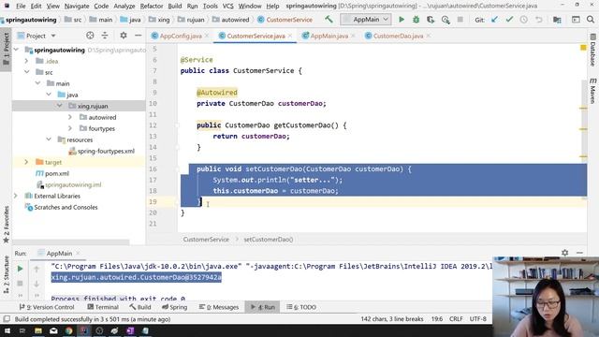Hide the Run tool window
This screenshot has height=337, width=599.
click(x=579, y=253)
